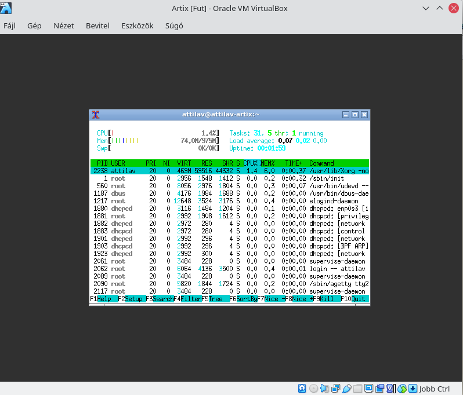The image size is (463, 395).
Task: Click the Mem usage meter bar
Action: 158,141
